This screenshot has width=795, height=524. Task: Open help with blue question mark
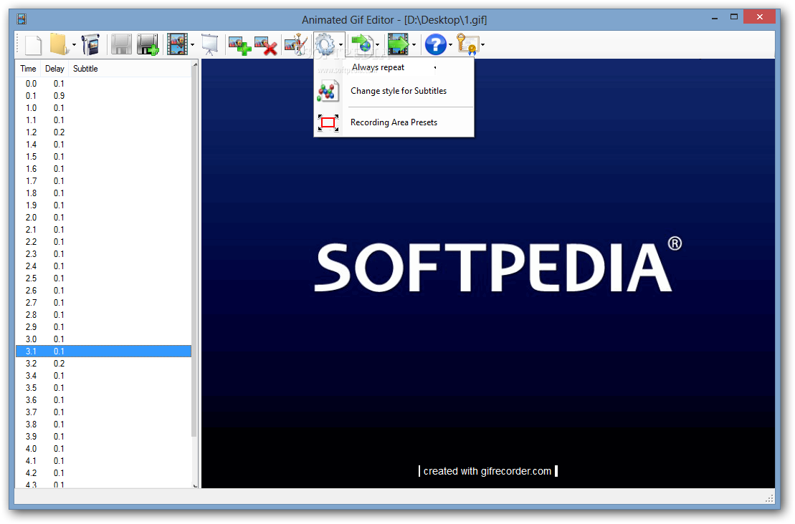coord(436,44)
